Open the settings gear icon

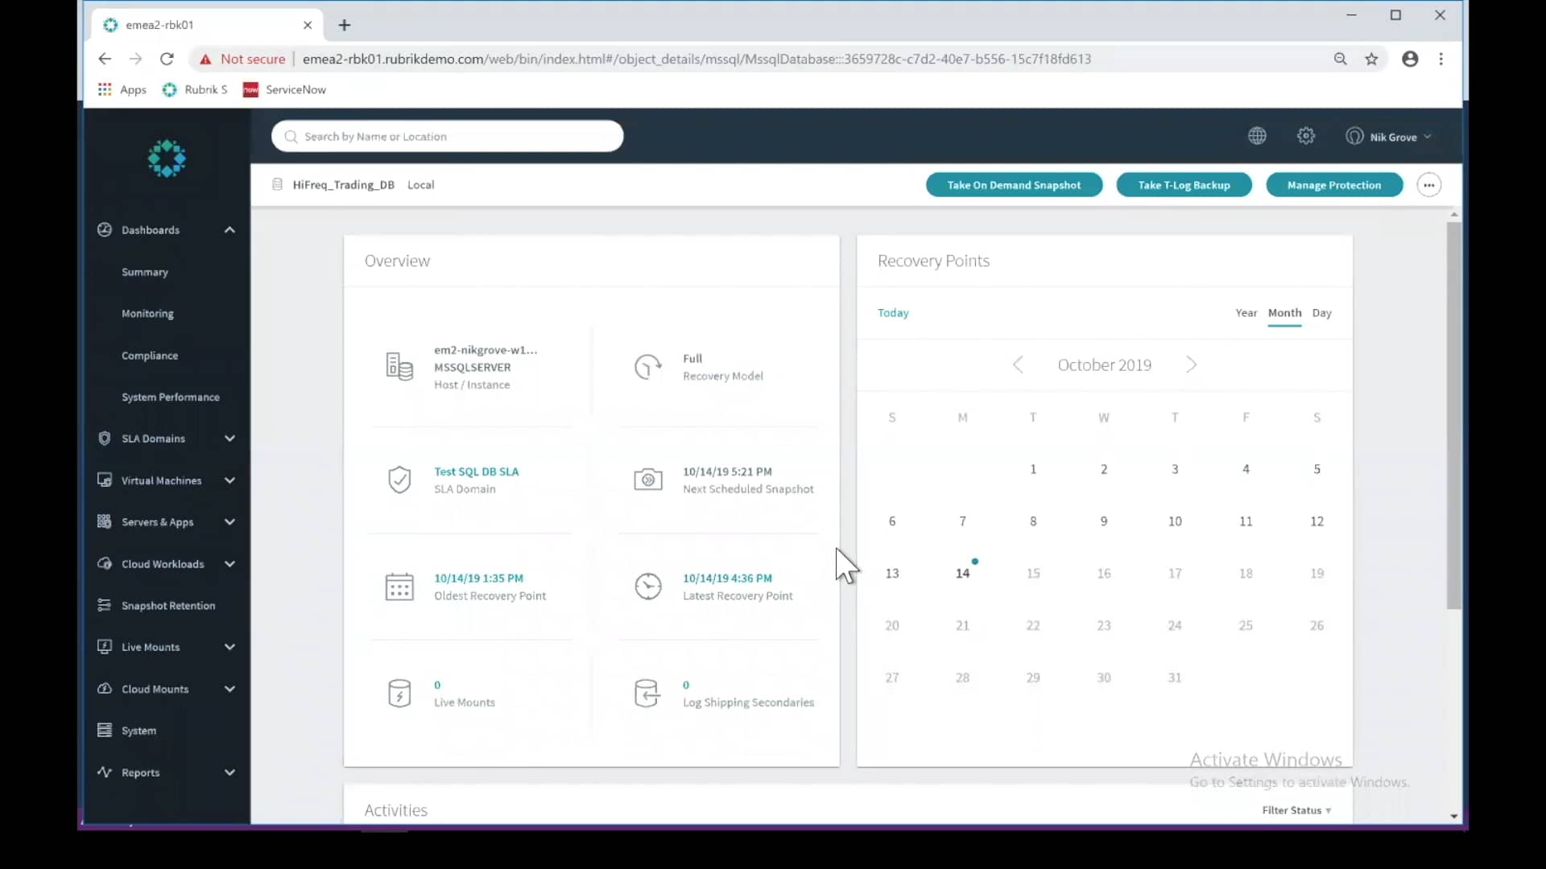(1305, 135)
